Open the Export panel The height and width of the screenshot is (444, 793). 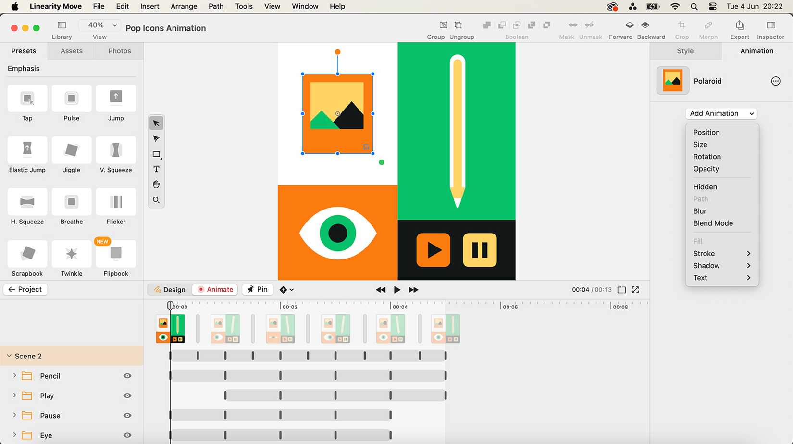[x=740, y=28]
